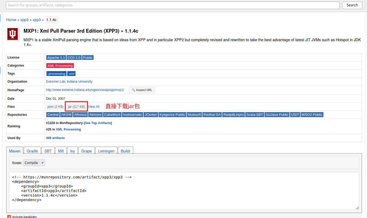
Task: Switch to the Leiningen tab
Action: coord(106,151)
